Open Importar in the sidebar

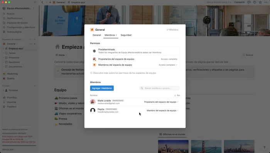coord(12,102)
